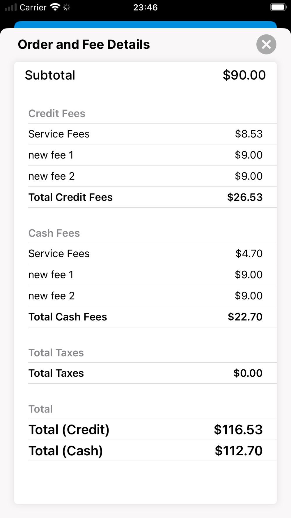
Task: Select new fee 1 under Cash Fees
Action: [152, 274]
